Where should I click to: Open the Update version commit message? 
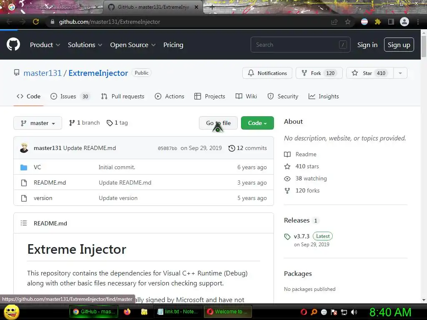[x=118, y=198]
